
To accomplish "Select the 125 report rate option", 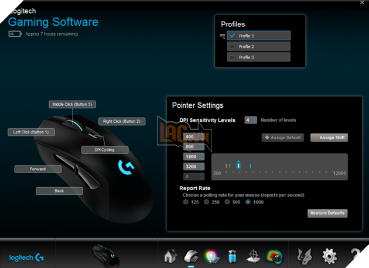I will pyautogui.click(x=186, y=202).
